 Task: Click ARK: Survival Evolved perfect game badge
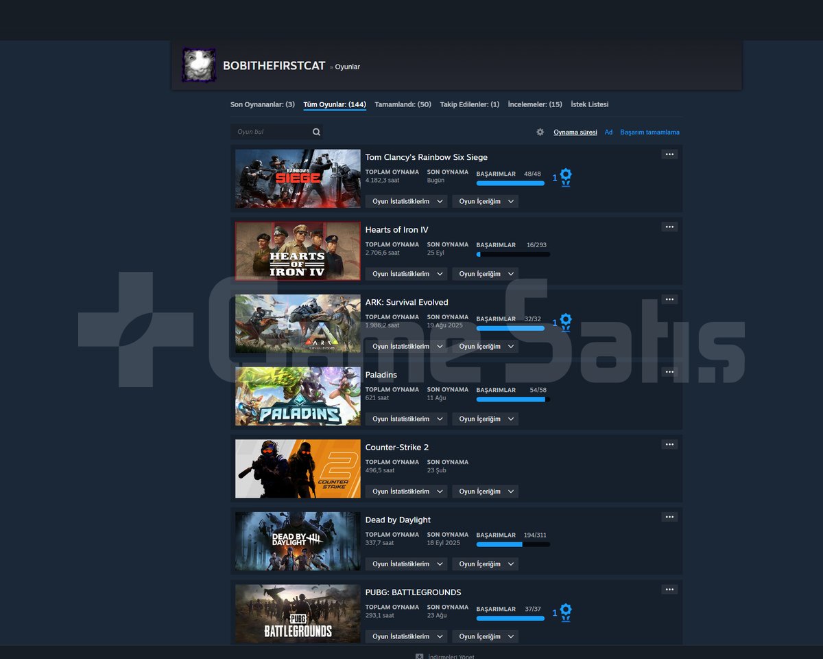565,323
